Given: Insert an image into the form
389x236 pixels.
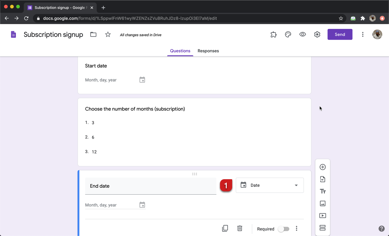Looking at the screenshot, I should 322,203.
